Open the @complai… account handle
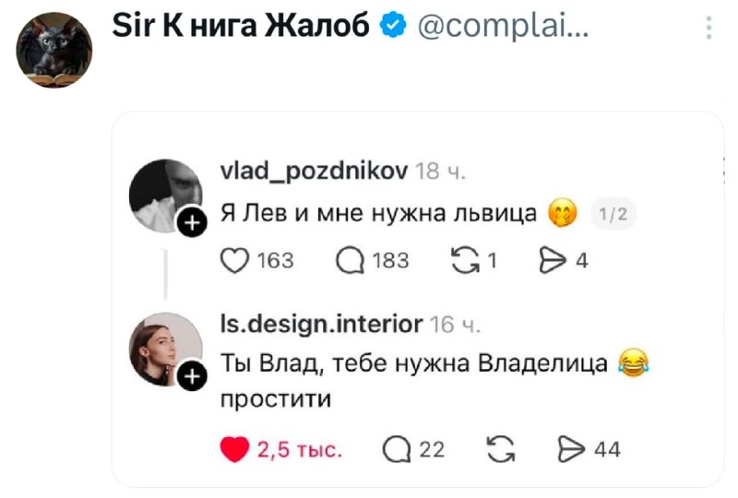 click(503, 29)
